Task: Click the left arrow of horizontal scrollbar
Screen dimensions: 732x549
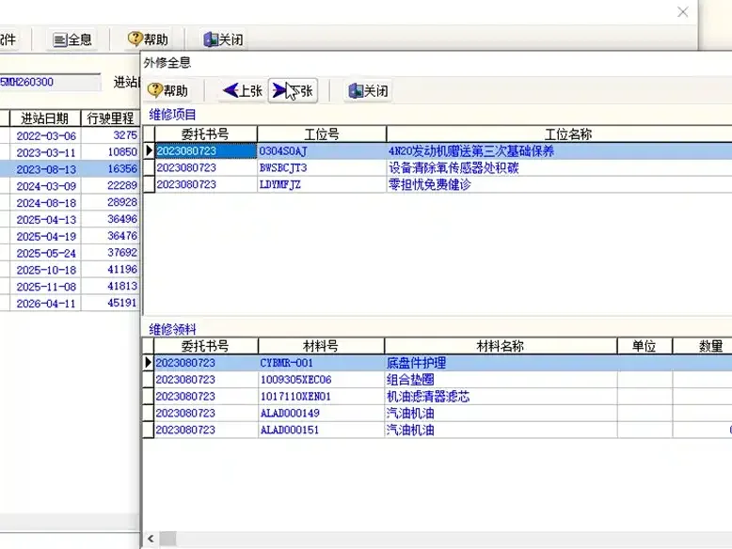Action: click(x=151, y=539)
